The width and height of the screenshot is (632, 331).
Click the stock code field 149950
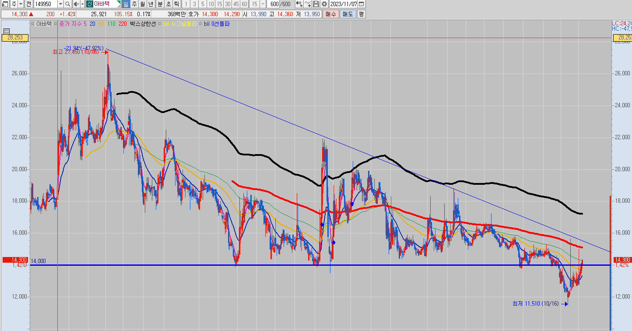[46, 4]
